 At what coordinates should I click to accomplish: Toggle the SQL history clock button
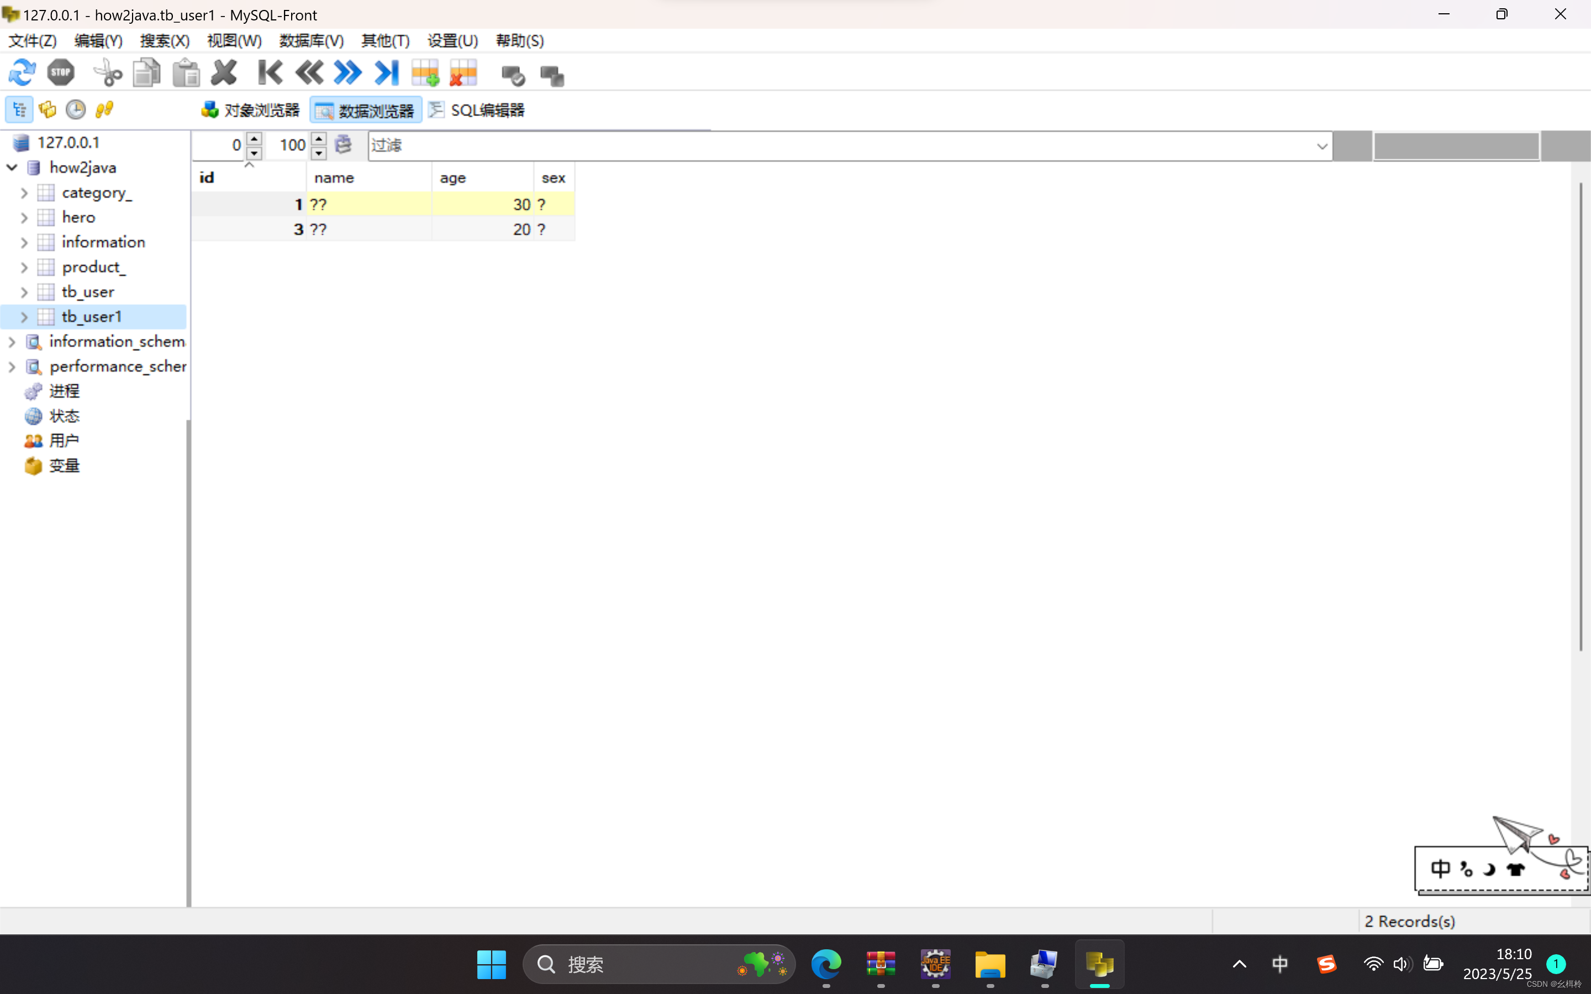pyautogui.click(x=76, y=109)
